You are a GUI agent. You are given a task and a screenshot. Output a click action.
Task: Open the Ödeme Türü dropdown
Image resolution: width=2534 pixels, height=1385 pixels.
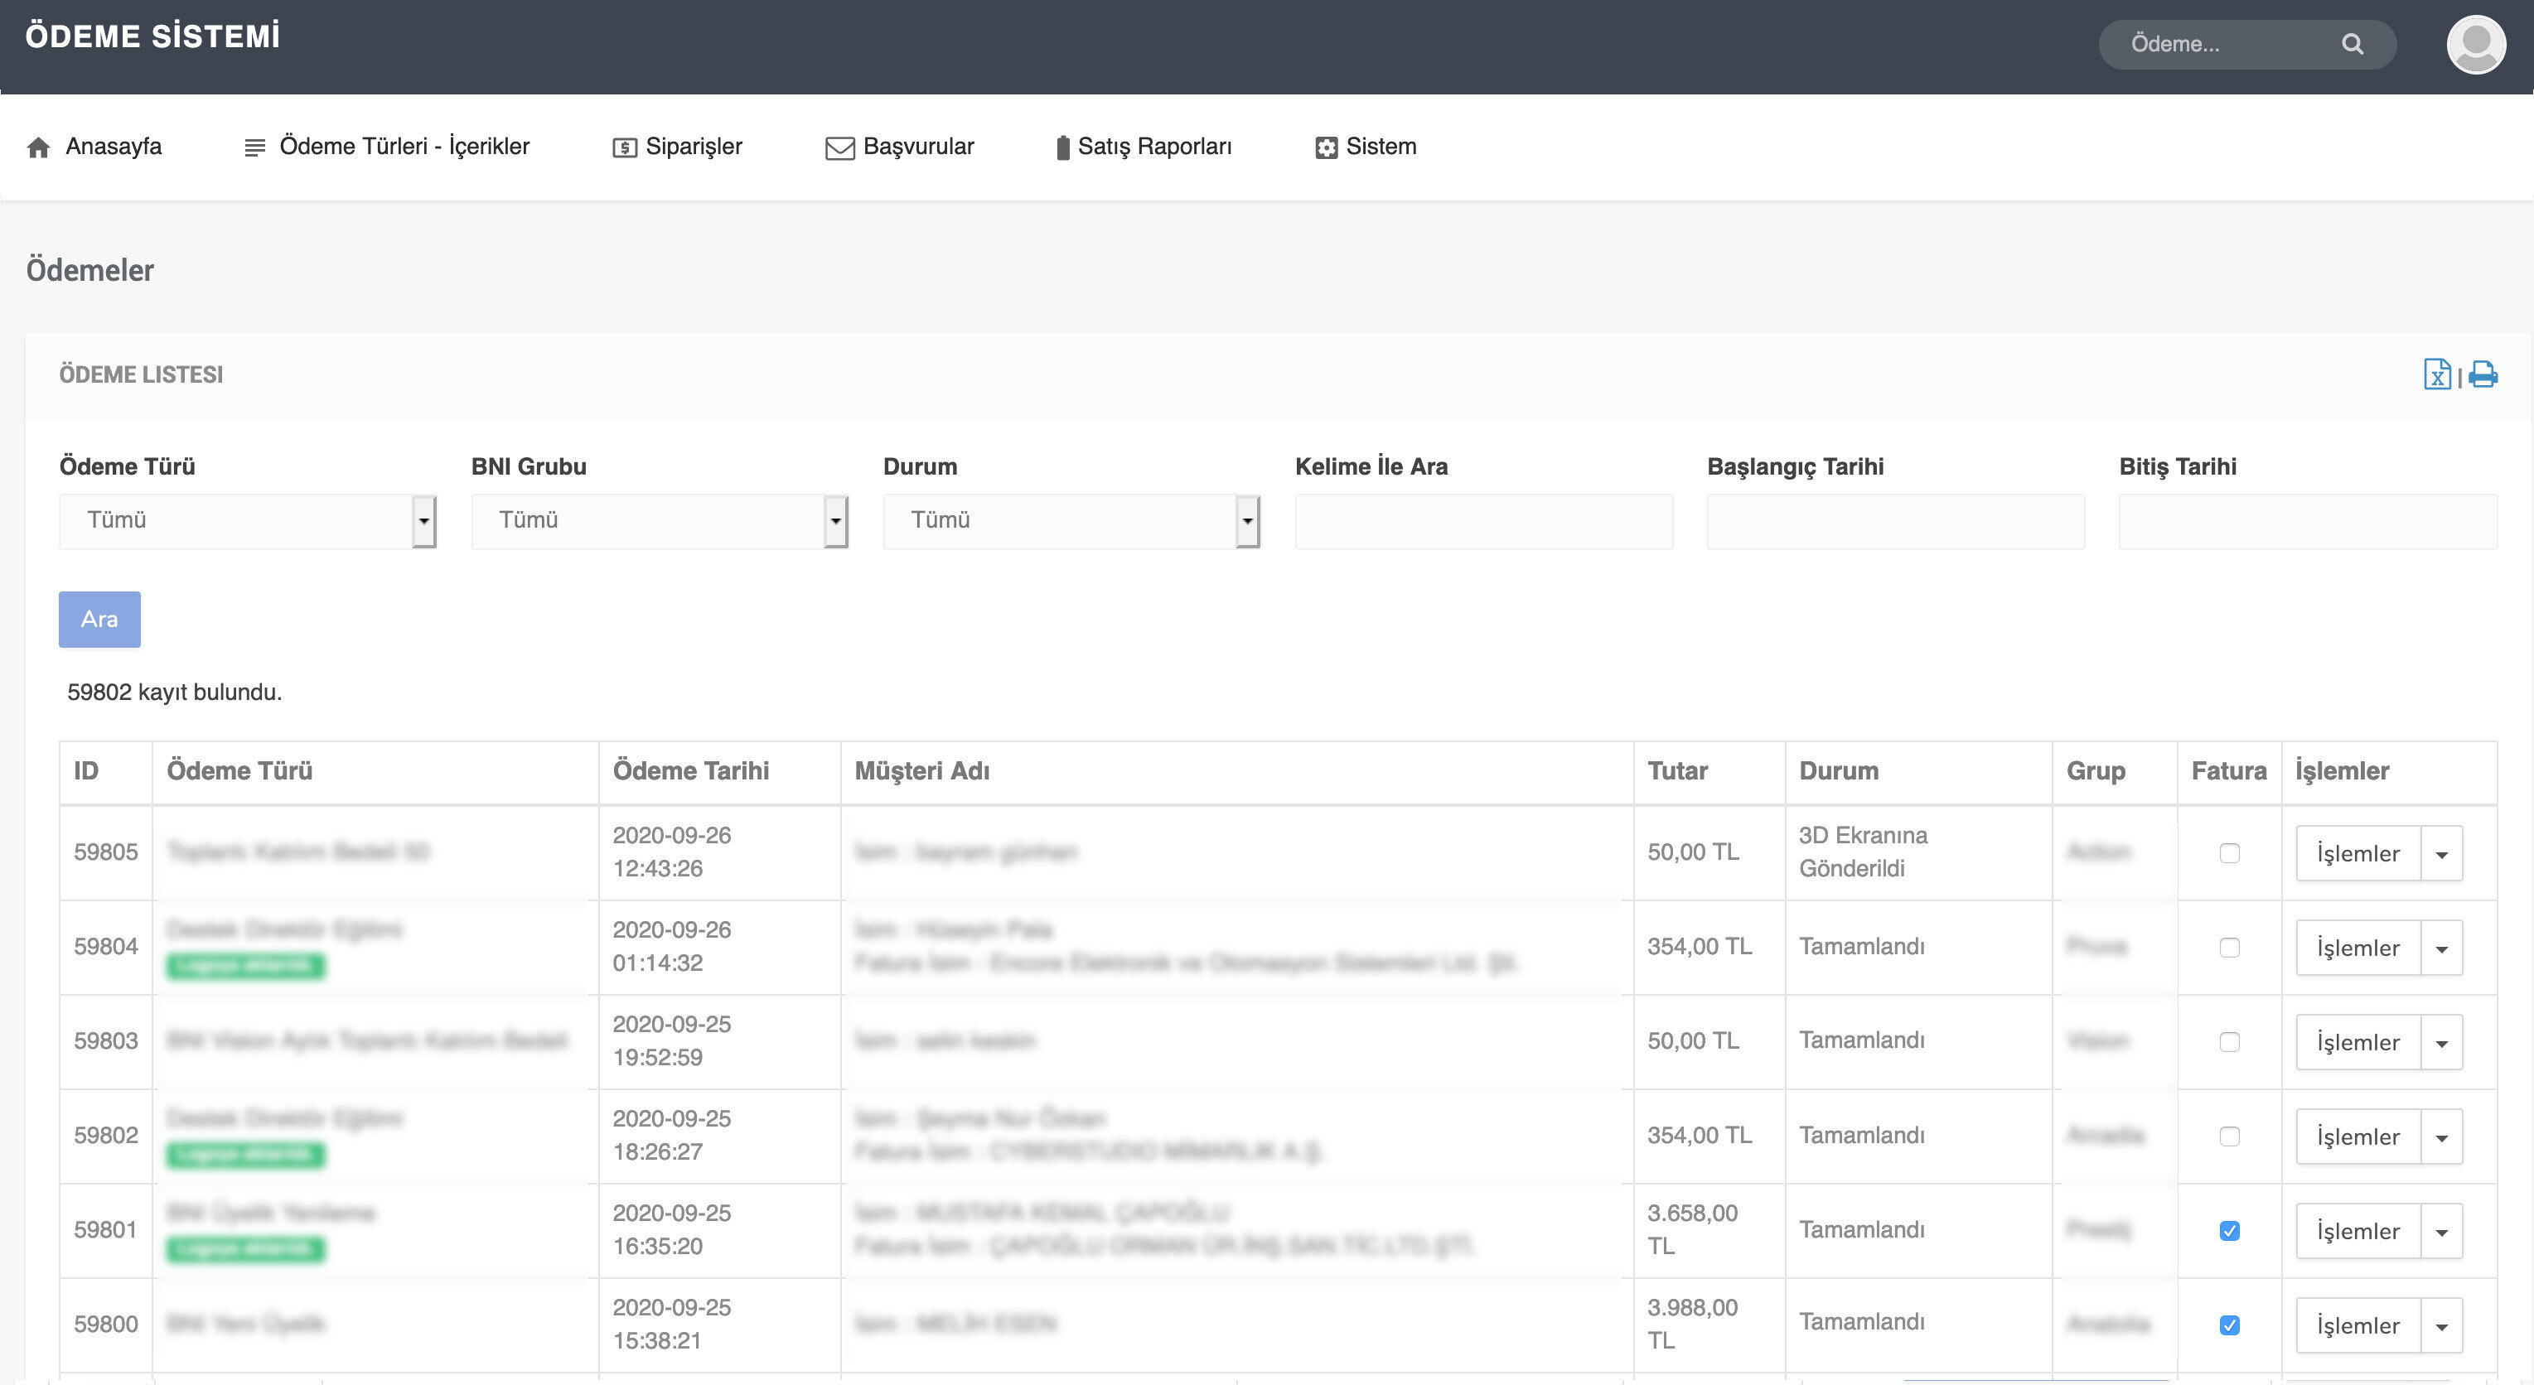247,520
